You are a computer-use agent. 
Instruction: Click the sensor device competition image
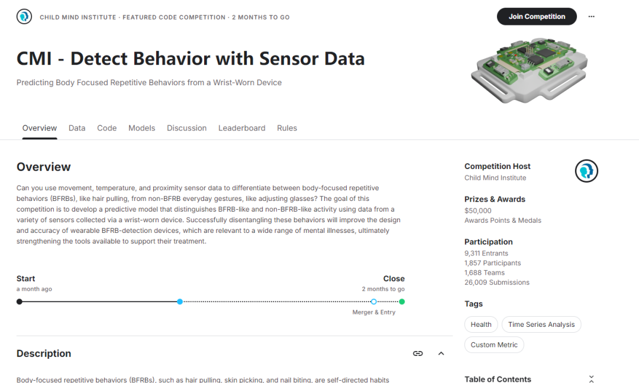click(529, 70)
